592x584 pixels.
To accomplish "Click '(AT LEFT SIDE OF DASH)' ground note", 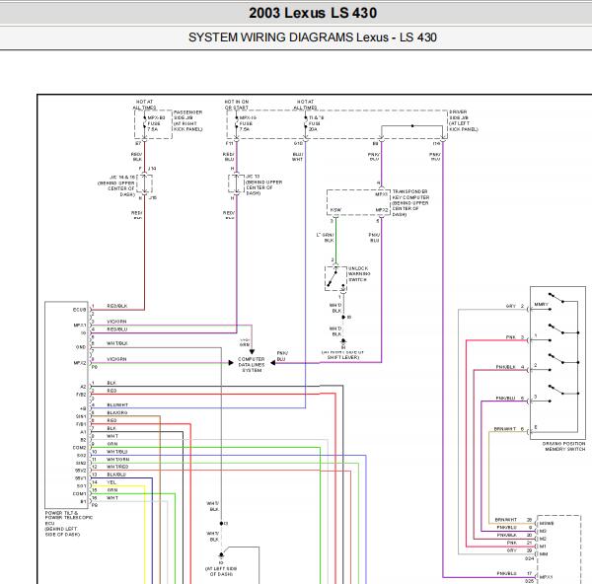I will [x=221, y=571].
